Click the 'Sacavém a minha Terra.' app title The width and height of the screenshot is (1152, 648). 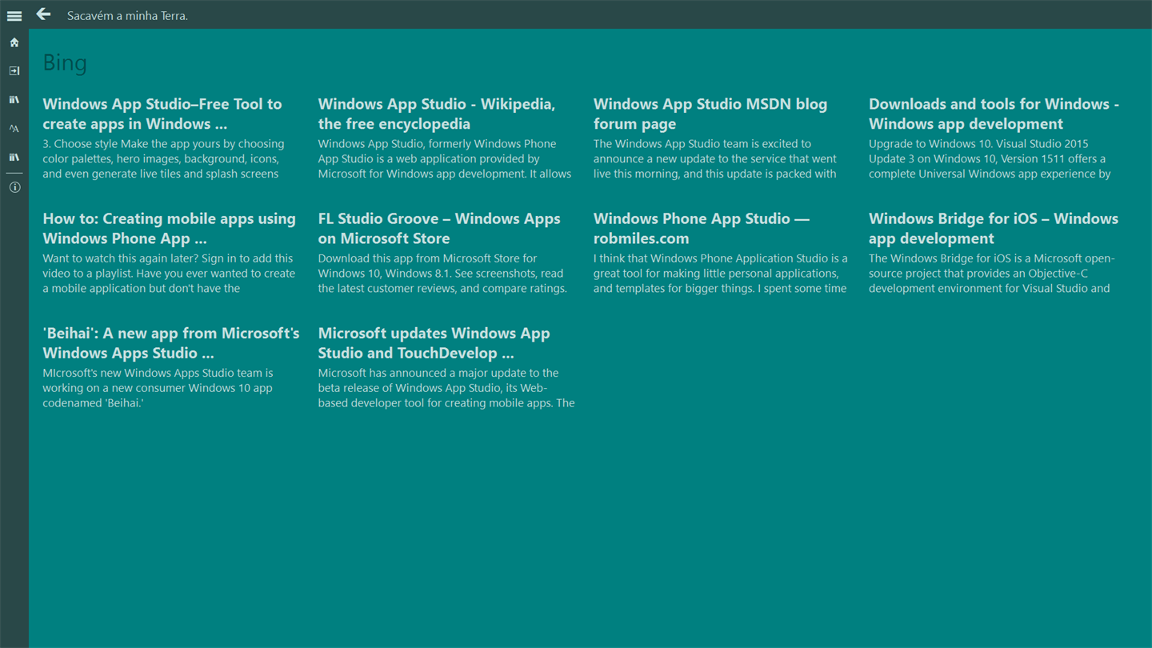(127, 15)
